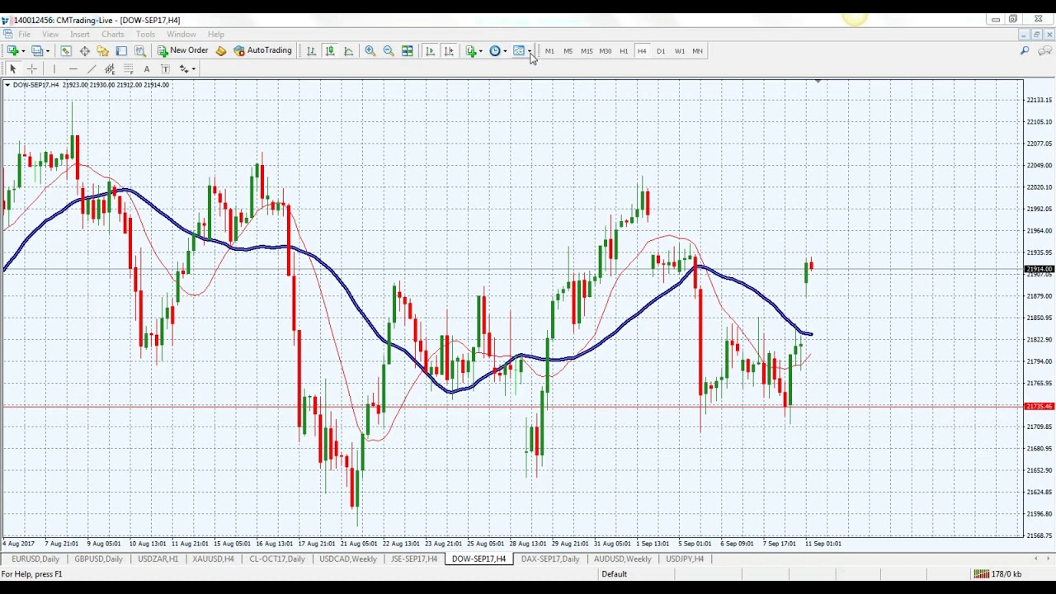Open the New Chart dropdown arrow
This screenshot has height=594, width=1056.
coord(23,51)
